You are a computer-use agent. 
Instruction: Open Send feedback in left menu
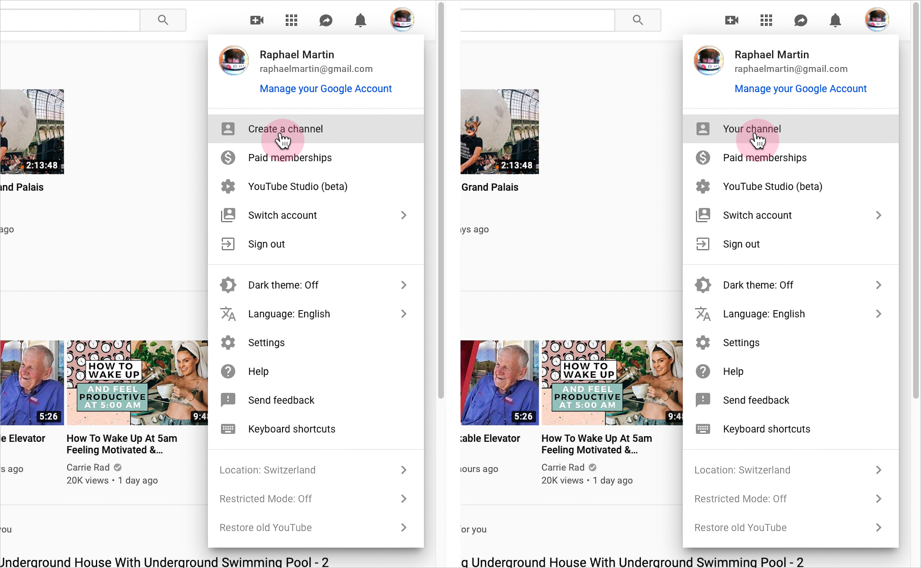(x=316, y=400)
